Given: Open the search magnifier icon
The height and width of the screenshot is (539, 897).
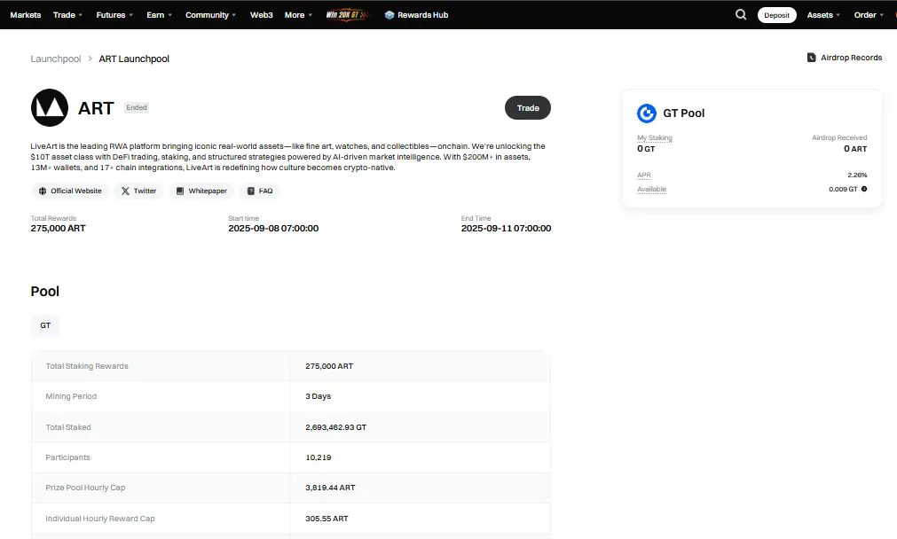Looking at the screenshot, I should pyautogui.click(x=741, y=15).
